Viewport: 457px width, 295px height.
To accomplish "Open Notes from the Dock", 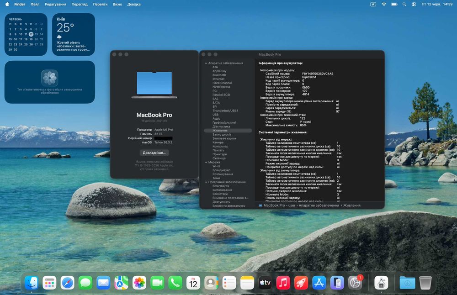I will pos(247,283).
